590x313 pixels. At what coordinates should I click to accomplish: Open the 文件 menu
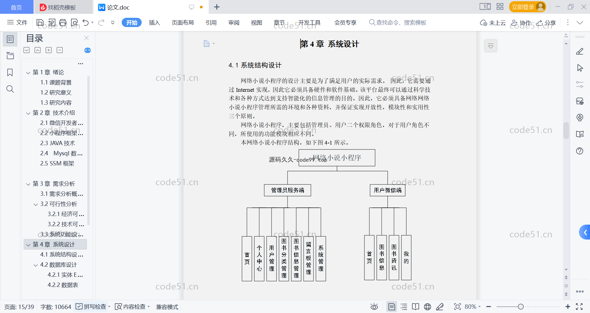pos(17,22)
